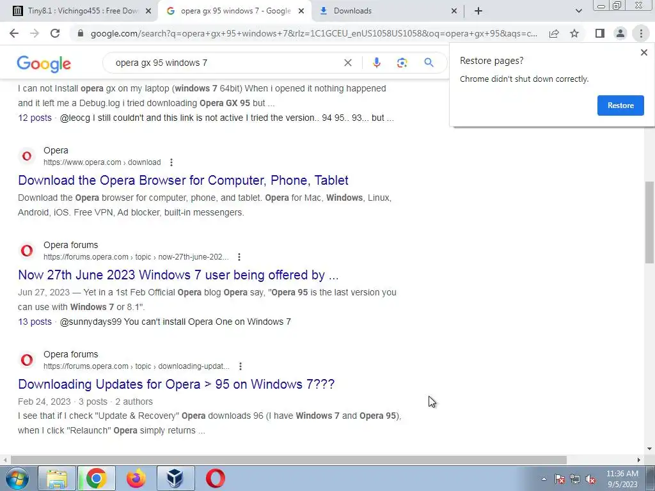This screenshot has width=655, height=491.
Task: Open VirtualBox from the taskbar
Action: pyautogui.click(x=175, y=478)
